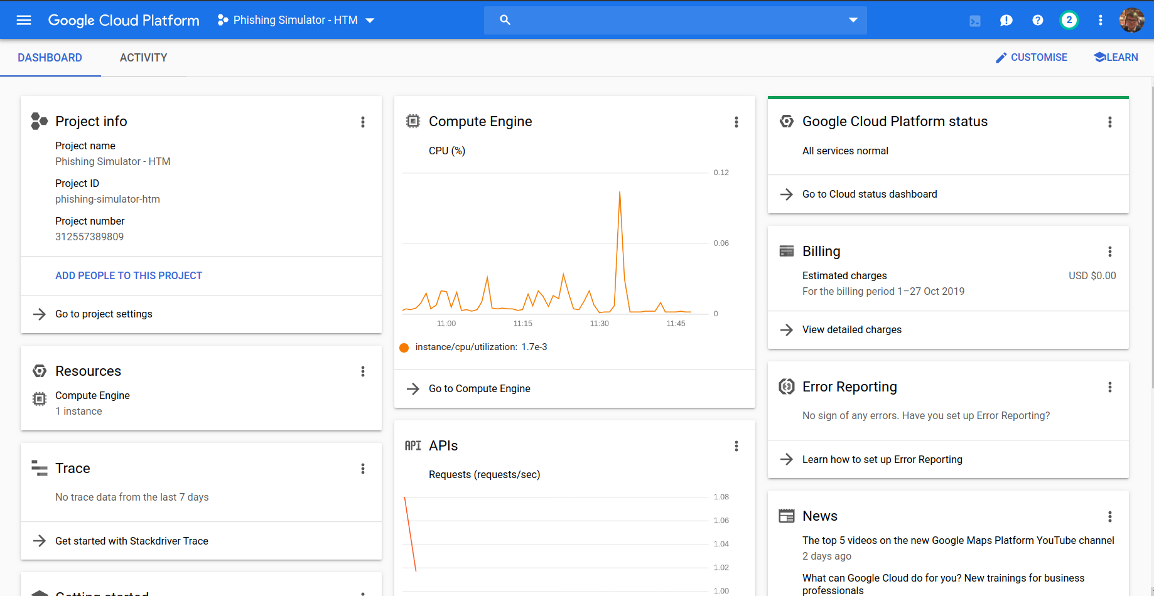Click the project selector hexagon icon
This screenshot has height=596, width=1154.
[x=222, y=20]
